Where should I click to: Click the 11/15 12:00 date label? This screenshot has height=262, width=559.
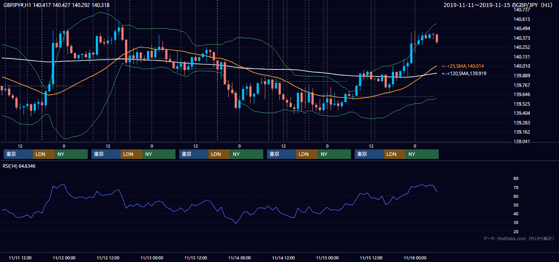[x=371, y=258]
